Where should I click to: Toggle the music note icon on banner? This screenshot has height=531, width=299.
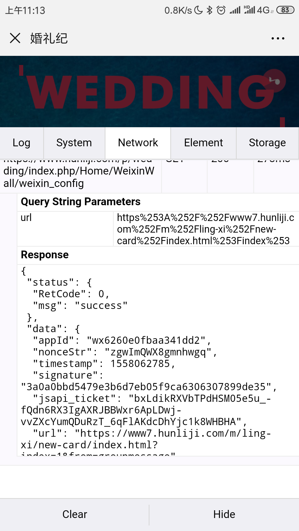[274, 81]
